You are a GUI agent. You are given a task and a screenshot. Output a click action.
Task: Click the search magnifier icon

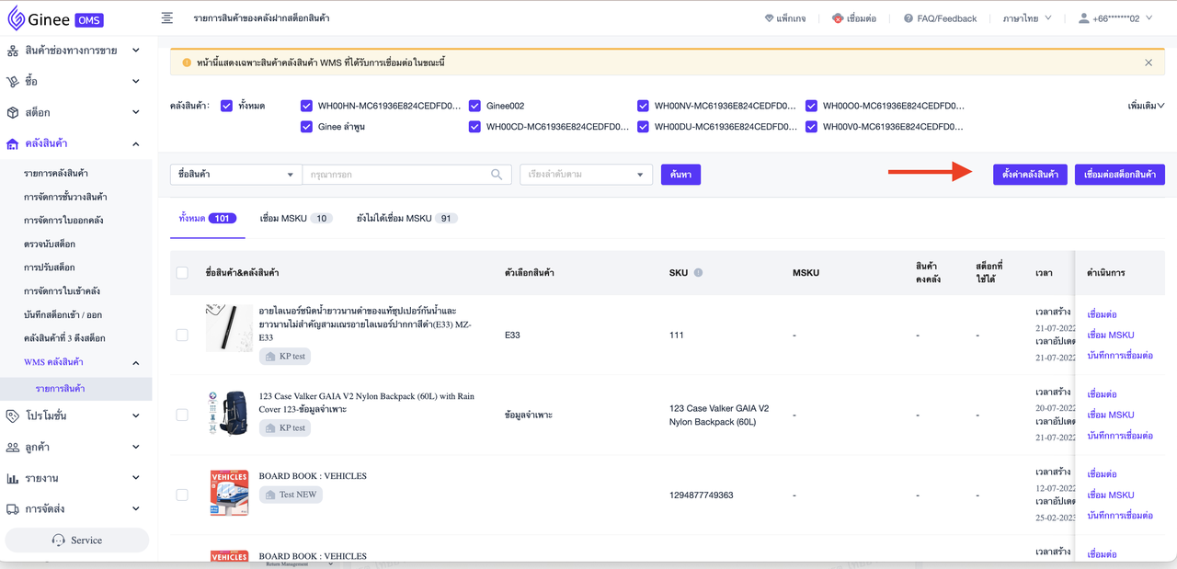click(497, 175)
